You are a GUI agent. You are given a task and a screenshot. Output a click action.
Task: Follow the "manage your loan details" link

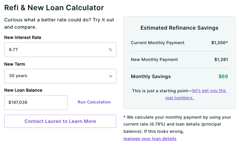(x=150, y=139)
